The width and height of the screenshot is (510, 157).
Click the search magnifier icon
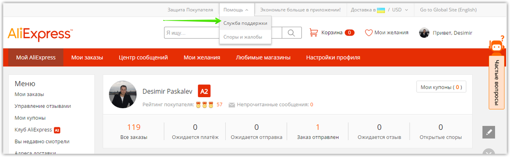coord(292,33)
